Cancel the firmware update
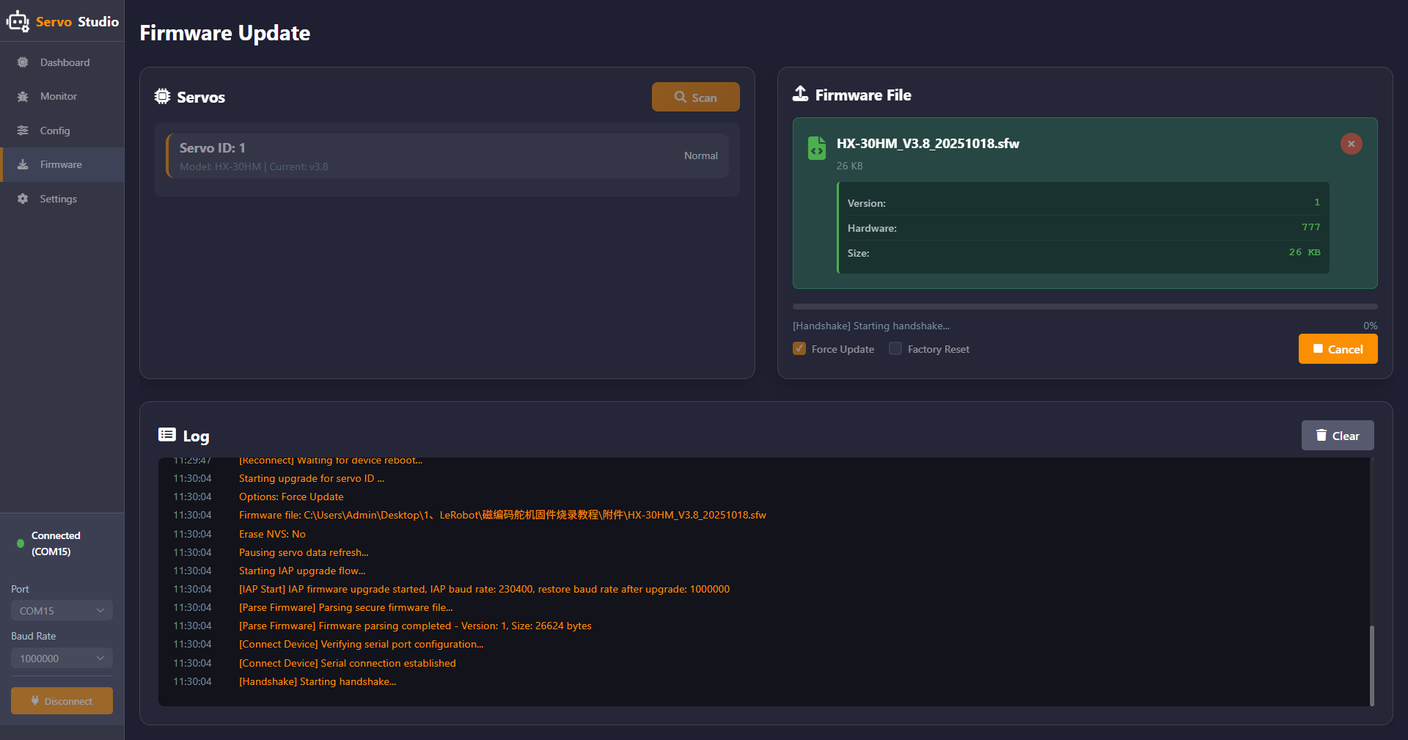The width and height of the screenshot is (1408, 740). tap(1338, 349)
